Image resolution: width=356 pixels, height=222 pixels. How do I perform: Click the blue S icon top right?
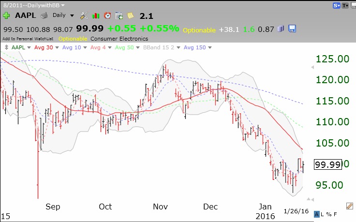[x=337, y=6]
